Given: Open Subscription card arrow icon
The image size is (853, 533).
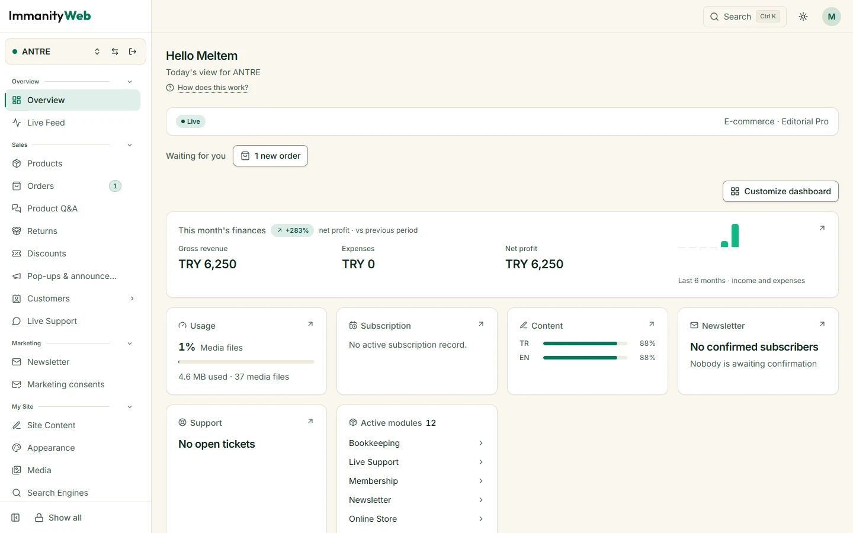Looking at the screenshot, I should pos(481,324).
